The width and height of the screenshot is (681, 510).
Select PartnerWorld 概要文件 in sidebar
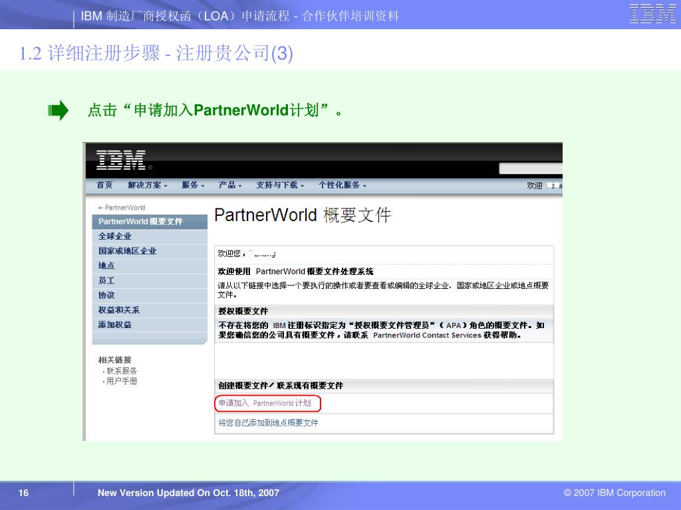pos(150,222)
